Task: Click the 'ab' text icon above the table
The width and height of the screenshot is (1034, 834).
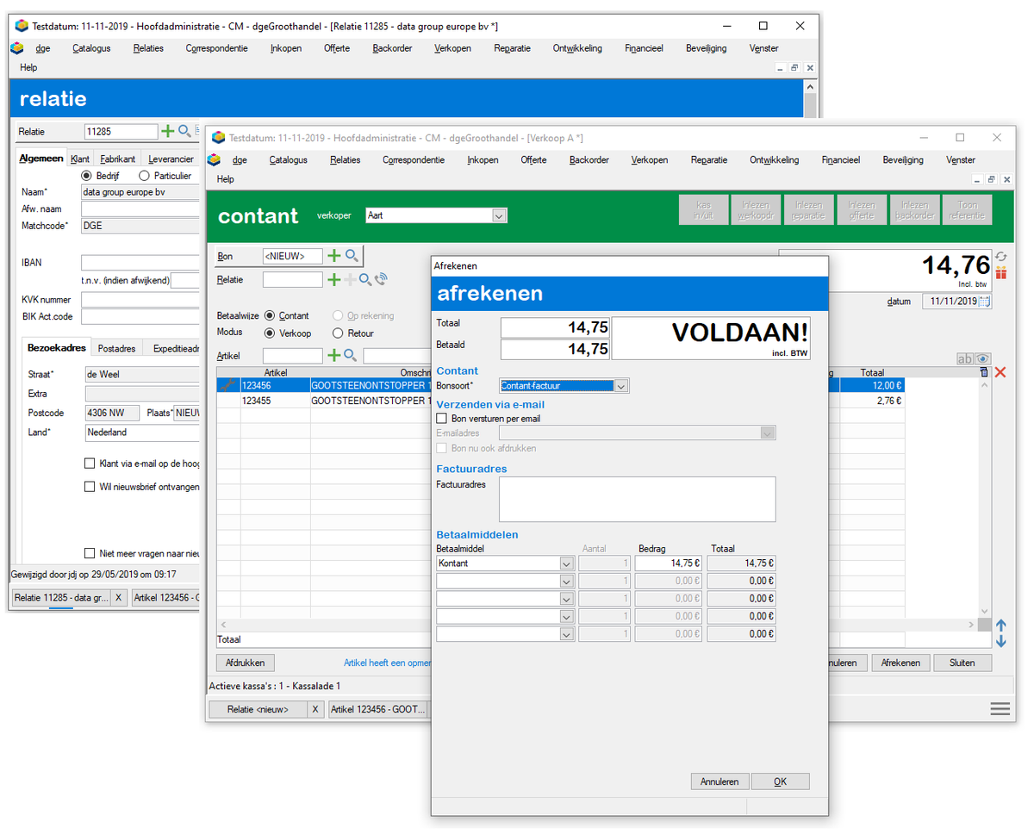Action: pyautogui.click(x=965, y=359)
